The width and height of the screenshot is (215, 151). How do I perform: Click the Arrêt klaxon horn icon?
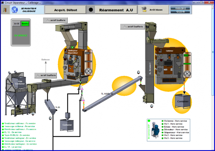[144, 10]
